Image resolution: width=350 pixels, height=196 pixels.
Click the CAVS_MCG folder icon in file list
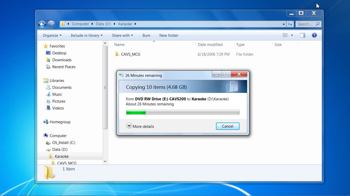click(117, 54)
